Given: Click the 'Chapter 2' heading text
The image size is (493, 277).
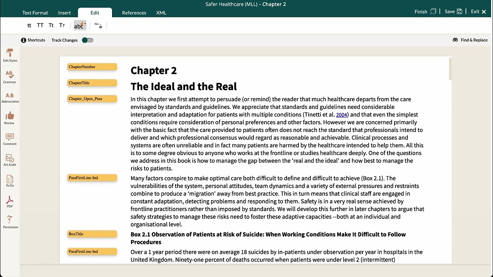Looking at the screenshot, I should [x=154, y=70].
